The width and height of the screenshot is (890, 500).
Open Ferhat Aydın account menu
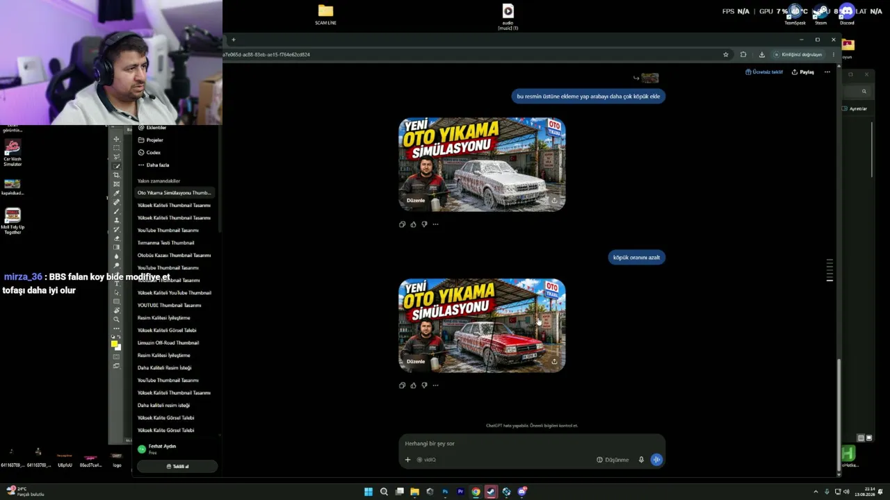[x=177, y=449]
